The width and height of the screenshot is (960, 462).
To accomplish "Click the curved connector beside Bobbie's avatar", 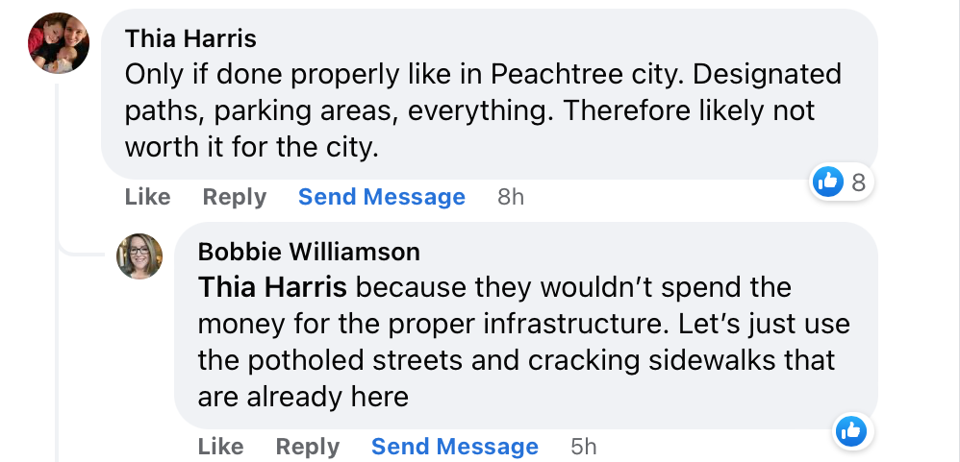I will click(82, 251).
